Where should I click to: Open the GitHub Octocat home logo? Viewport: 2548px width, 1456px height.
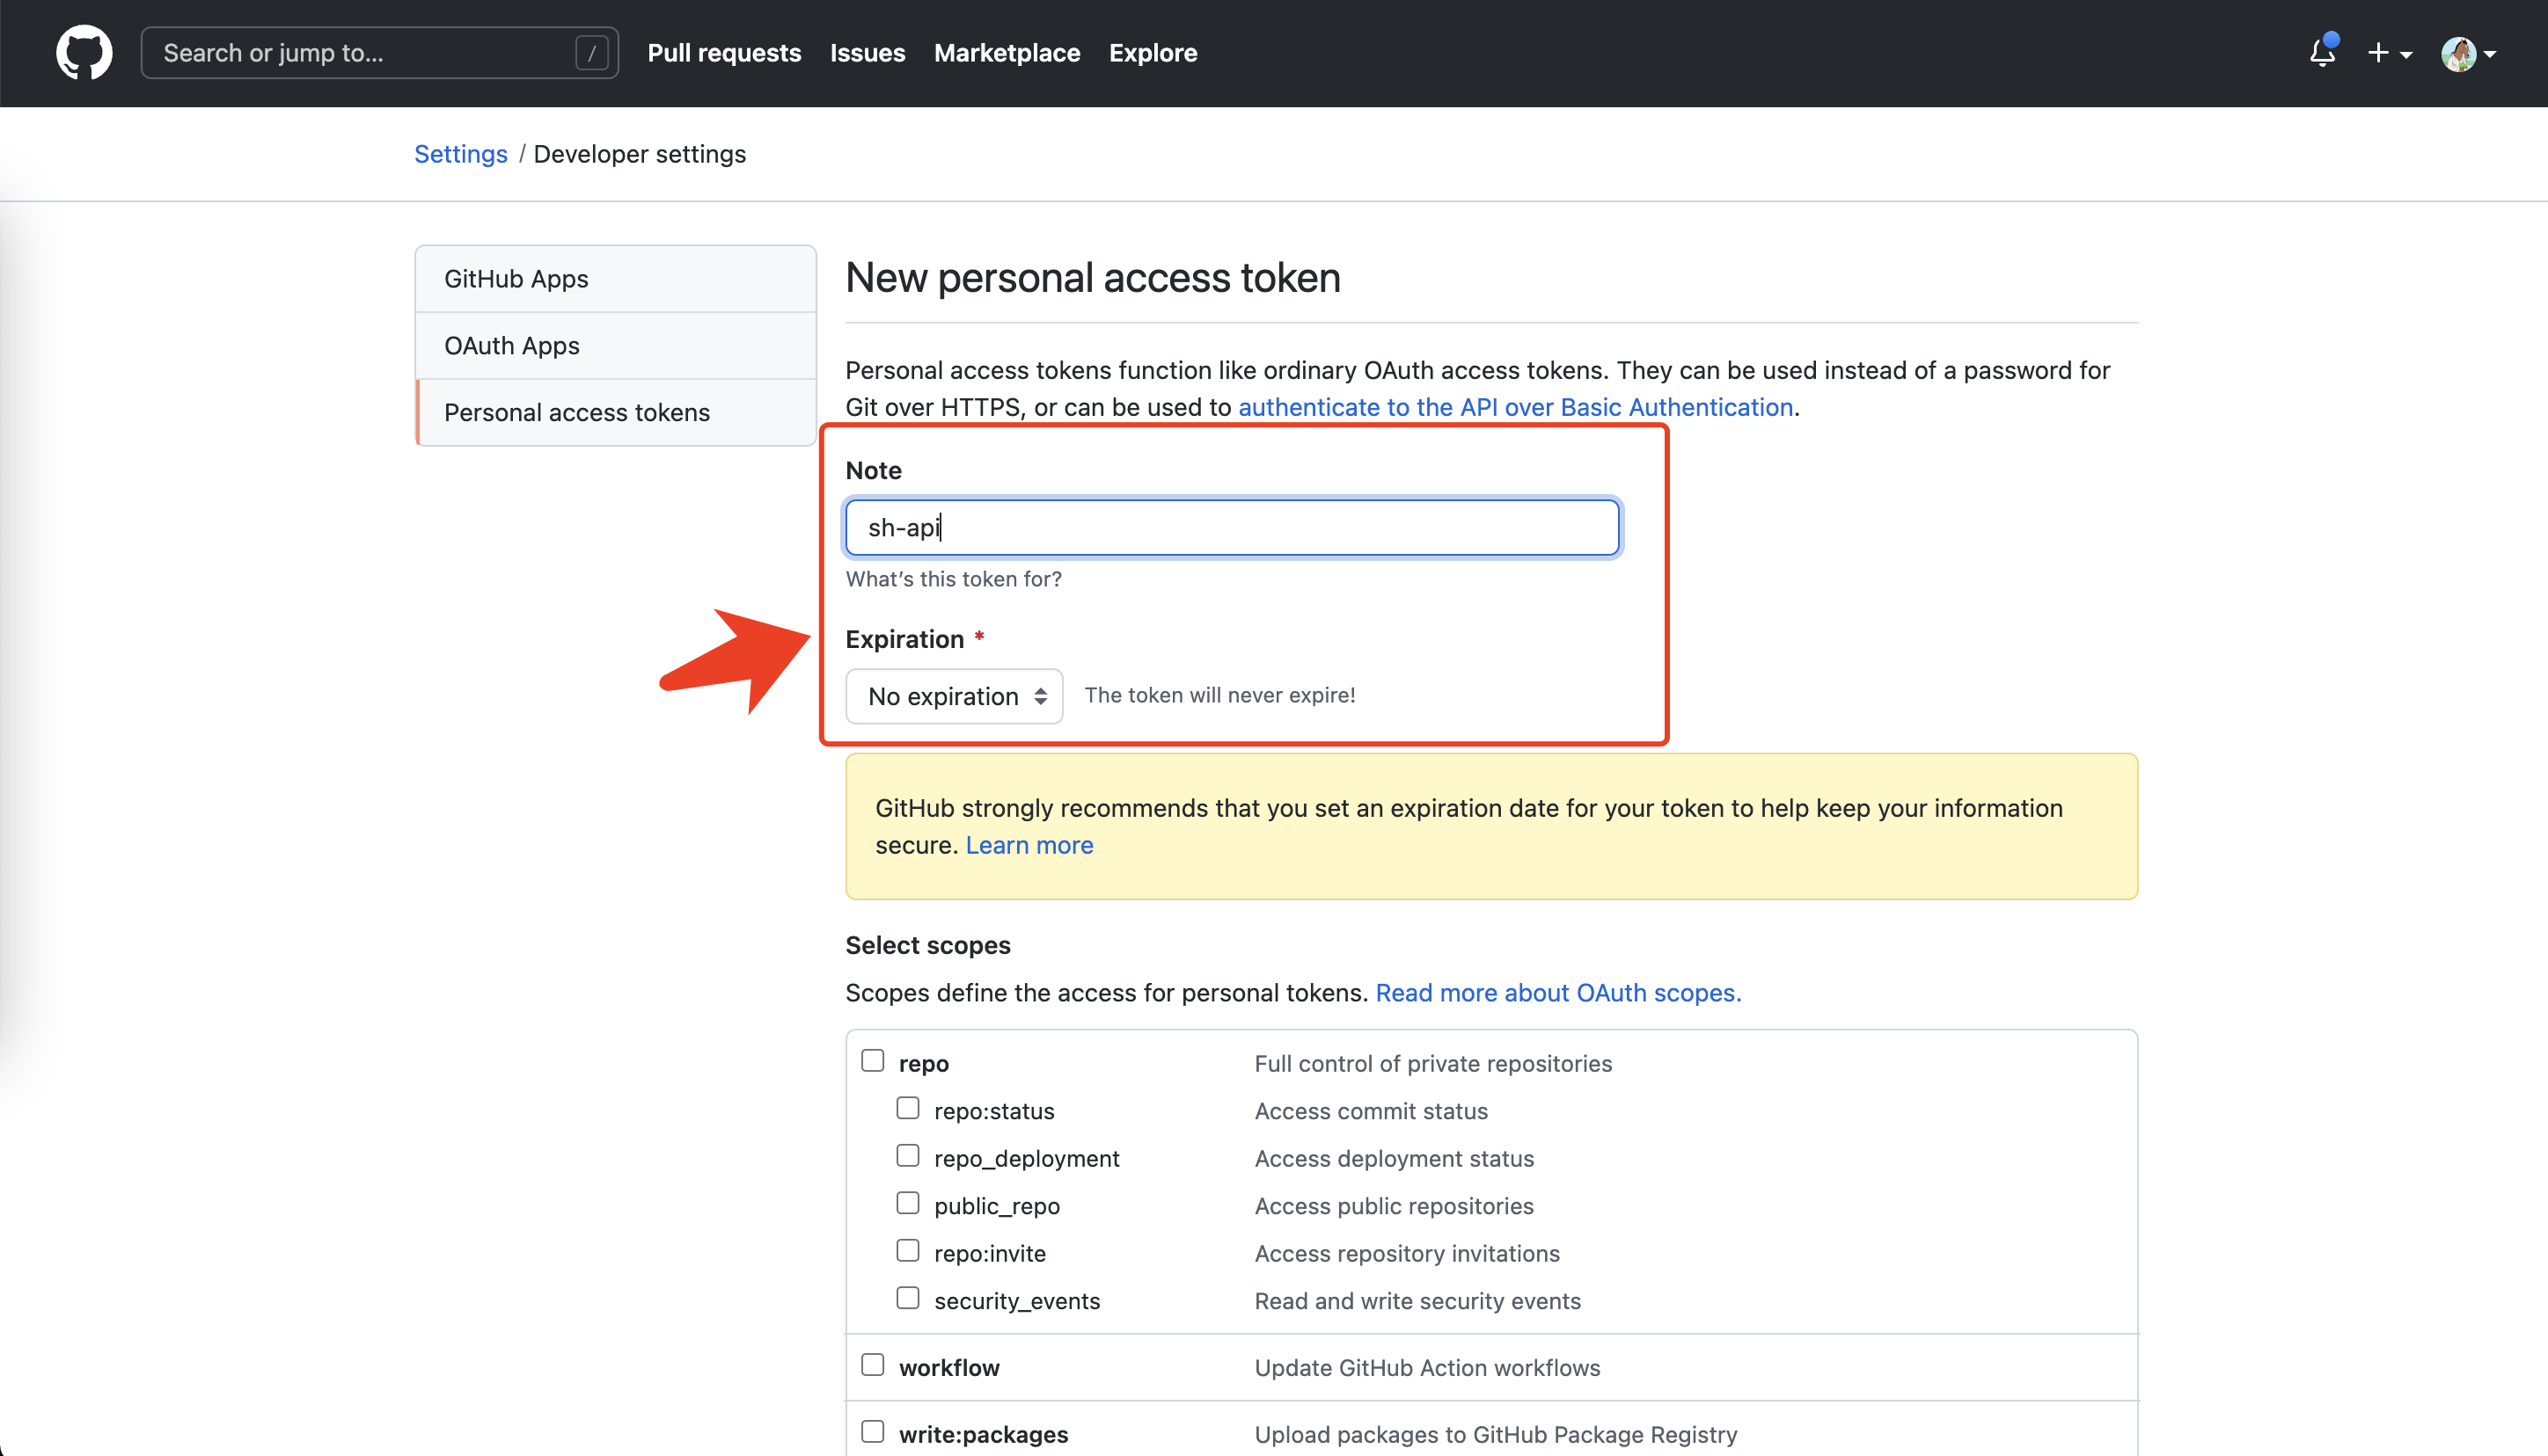click(x=84, y=52)
